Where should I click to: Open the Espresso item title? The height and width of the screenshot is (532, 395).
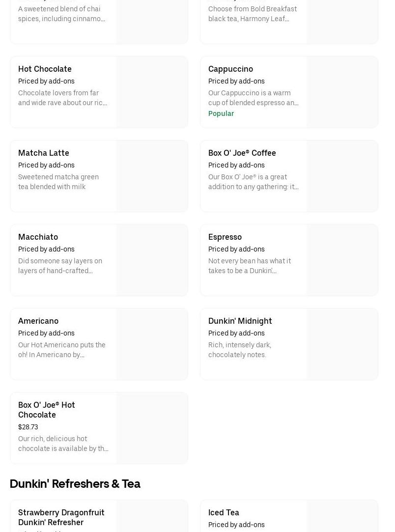pos(225,237)
